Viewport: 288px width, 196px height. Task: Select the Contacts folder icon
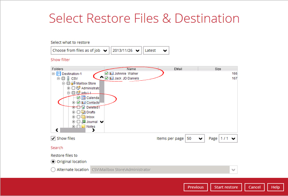click(x=83, y=103)
